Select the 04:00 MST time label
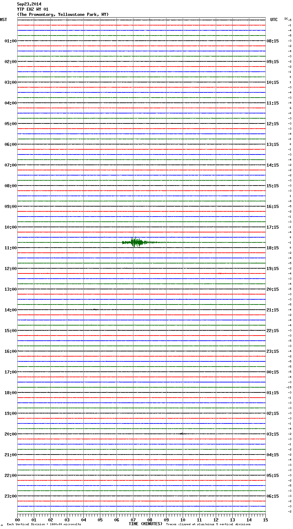The height and width of the screenshot is (529, 293). pyautogui.click(x=11, y=103)
